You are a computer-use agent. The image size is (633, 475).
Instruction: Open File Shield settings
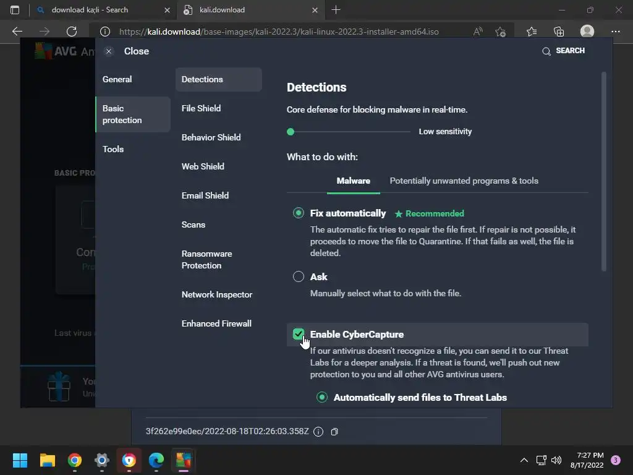click(x=201, y=108)
